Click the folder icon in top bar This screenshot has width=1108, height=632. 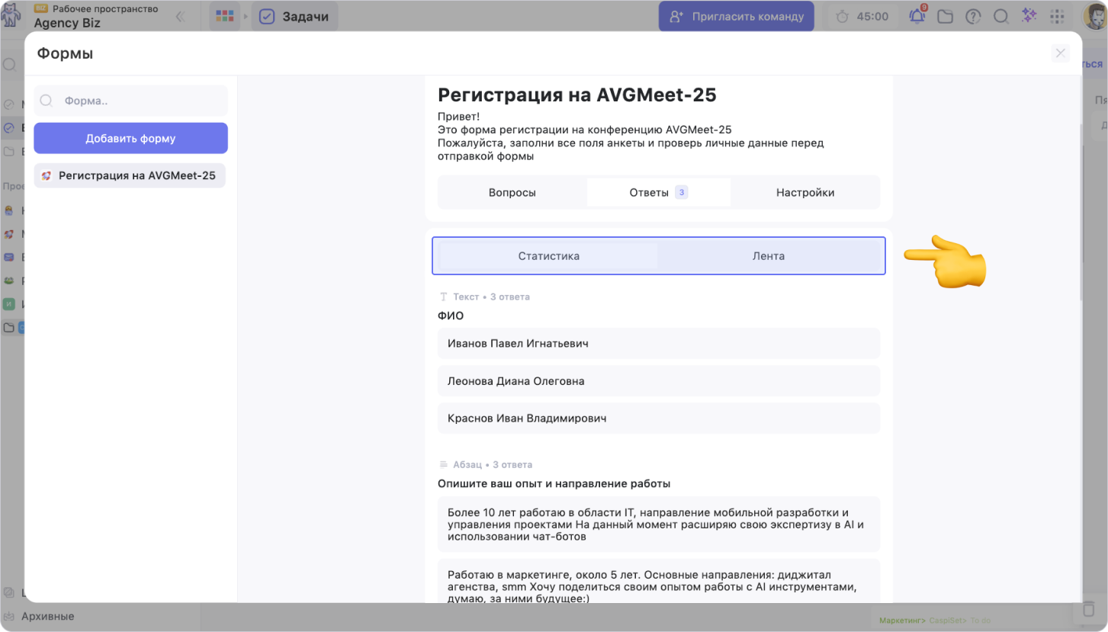946,16
